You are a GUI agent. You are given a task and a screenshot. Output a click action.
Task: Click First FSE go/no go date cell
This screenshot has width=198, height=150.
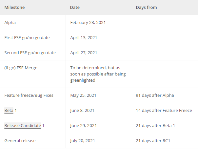(x=27, y=38)
